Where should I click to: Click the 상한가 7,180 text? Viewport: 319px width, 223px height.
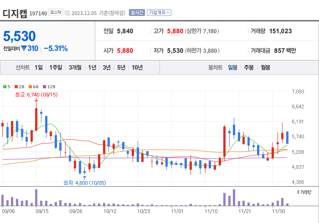click(202, 31)
